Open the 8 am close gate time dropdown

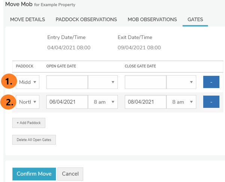(x=181, y=102)
